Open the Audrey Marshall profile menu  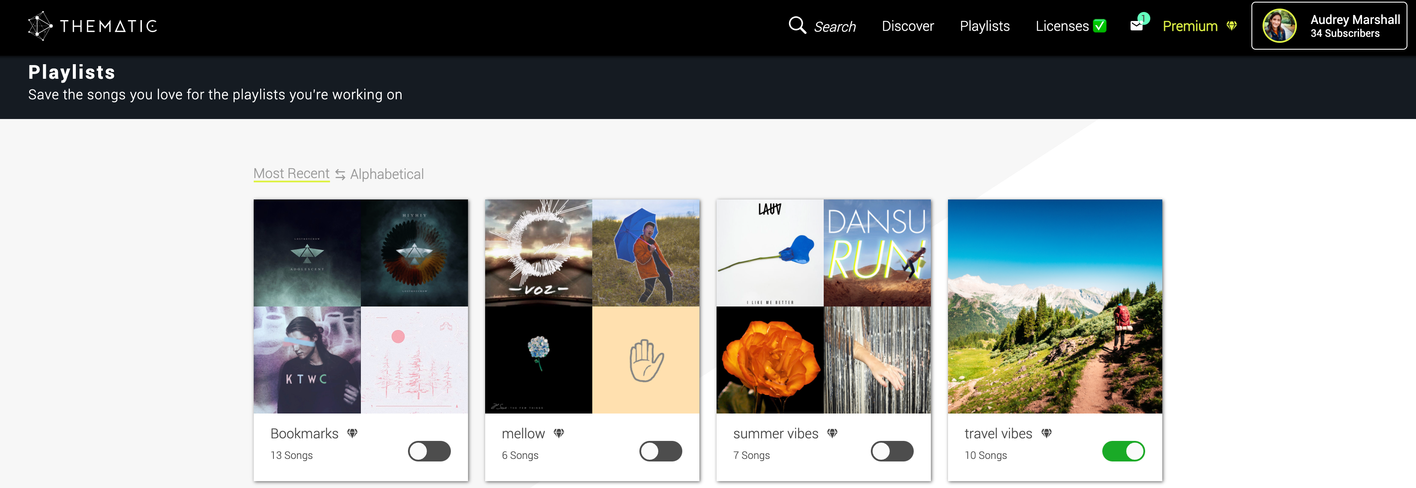1329,26
